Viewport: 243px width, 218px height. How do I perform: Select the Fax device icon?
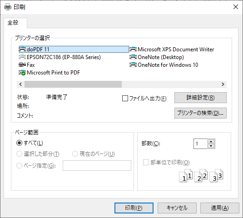22,65
